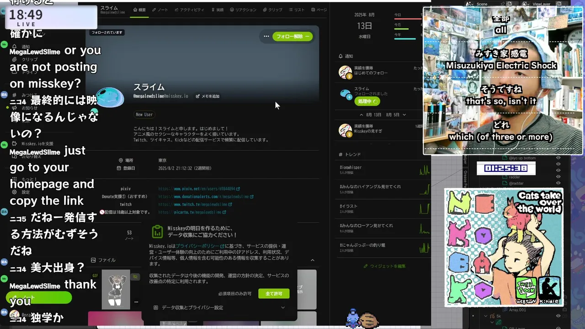585x329 pixels.
Task: Click the フォローされています label
Action: pyautogui.click(x=107, y=32)
